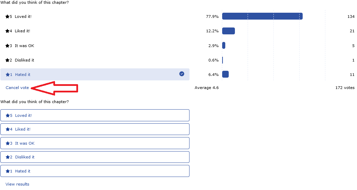Click the star icon in the '1 Hated it' vote button
Screen dimensions: 357x190
8,171
